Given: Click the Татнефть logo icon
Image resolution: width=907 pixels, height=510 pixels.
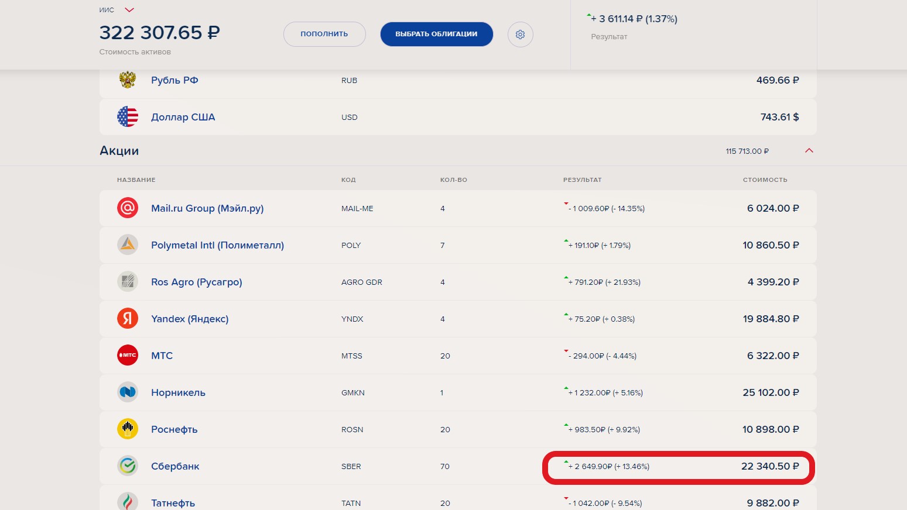Looking at the screenshot, I should (128, 501).
